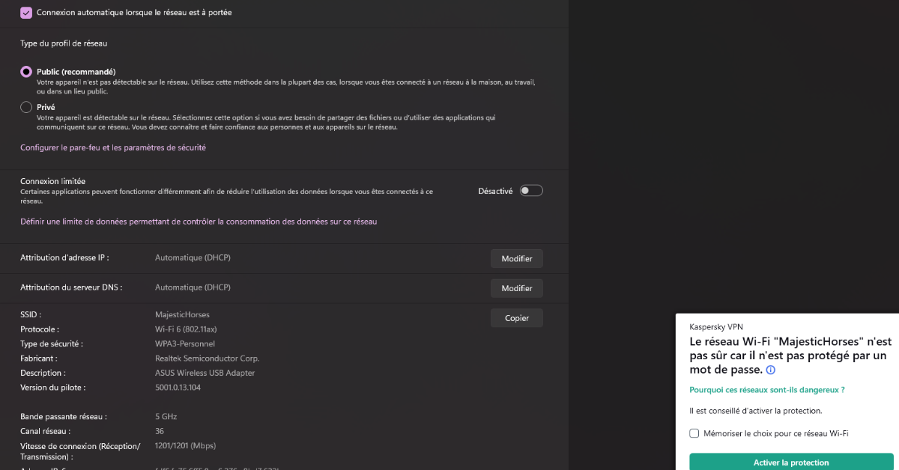The width and height of the screenshot is (899, 470).
Task: Click the info icon in Kaspersky notification
Action: click(771, 370)
